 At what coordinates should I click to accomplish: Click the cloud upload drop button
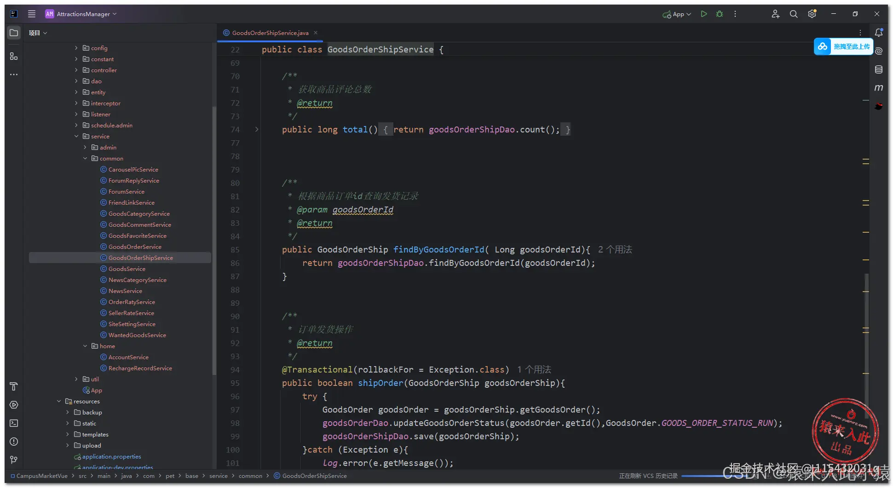843,46
